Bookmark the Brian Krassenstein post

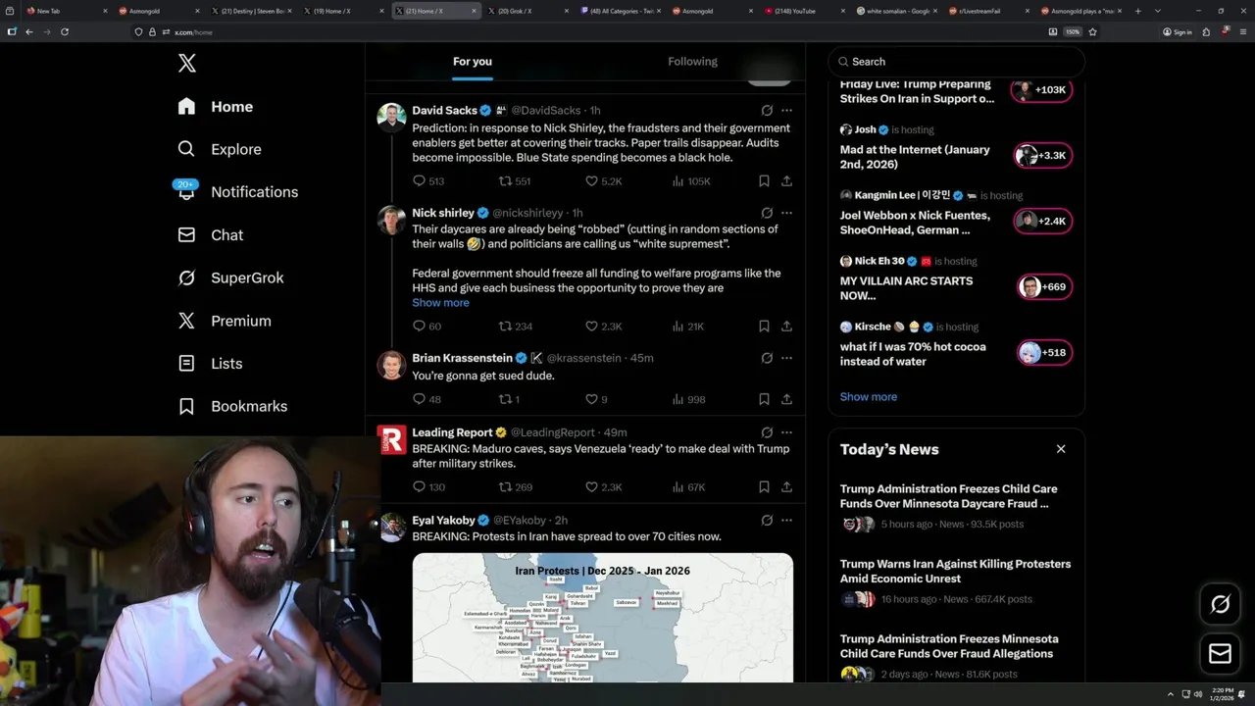coord(764,399)
